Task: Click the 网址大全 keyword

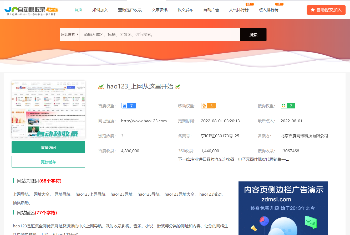Action: (x=42, y=194)
